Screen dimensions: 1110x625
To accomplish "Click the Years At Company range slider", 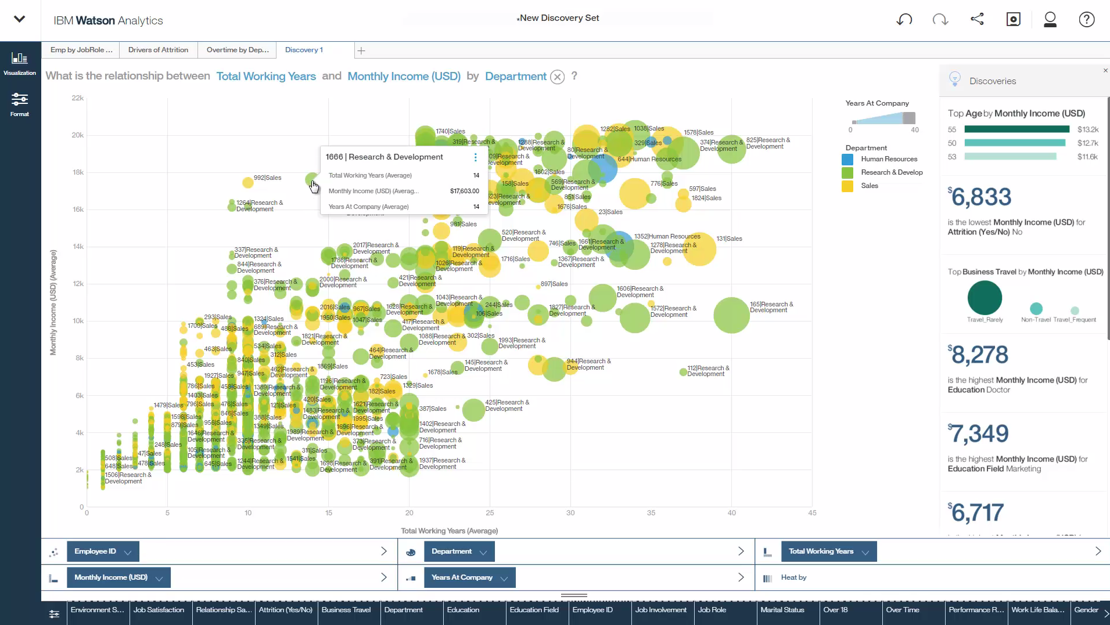I will 883,119.
